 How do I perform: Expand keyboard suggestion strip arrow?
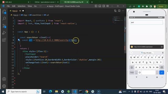(x=131, y=53)
